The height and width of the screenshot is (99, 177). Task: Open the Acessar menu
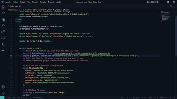pos(35,2)
